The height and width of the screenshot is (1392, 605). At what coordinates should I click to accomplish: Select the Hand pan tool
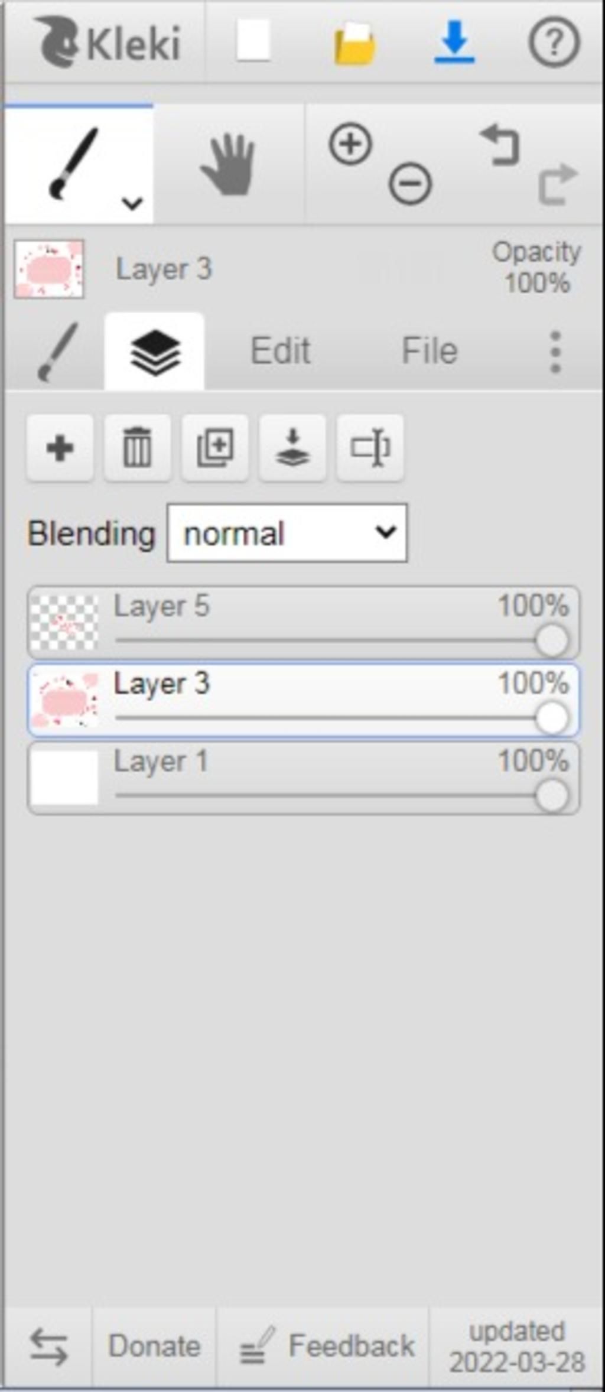click(x=229, y=164)
